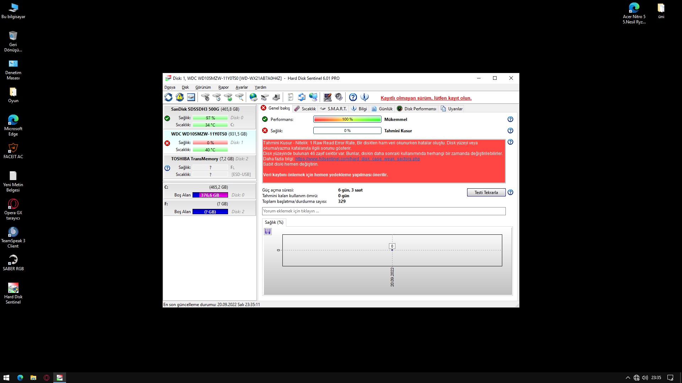The image size is (682, 383).
Task: Open File Explorer from taskbar
Action: pyautogui.click(x=33, y=378)
